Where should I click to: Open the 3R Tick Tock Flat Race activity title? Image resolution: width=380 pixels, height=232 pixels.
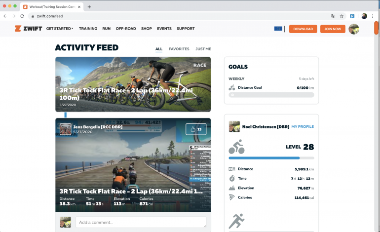point(131,191)
